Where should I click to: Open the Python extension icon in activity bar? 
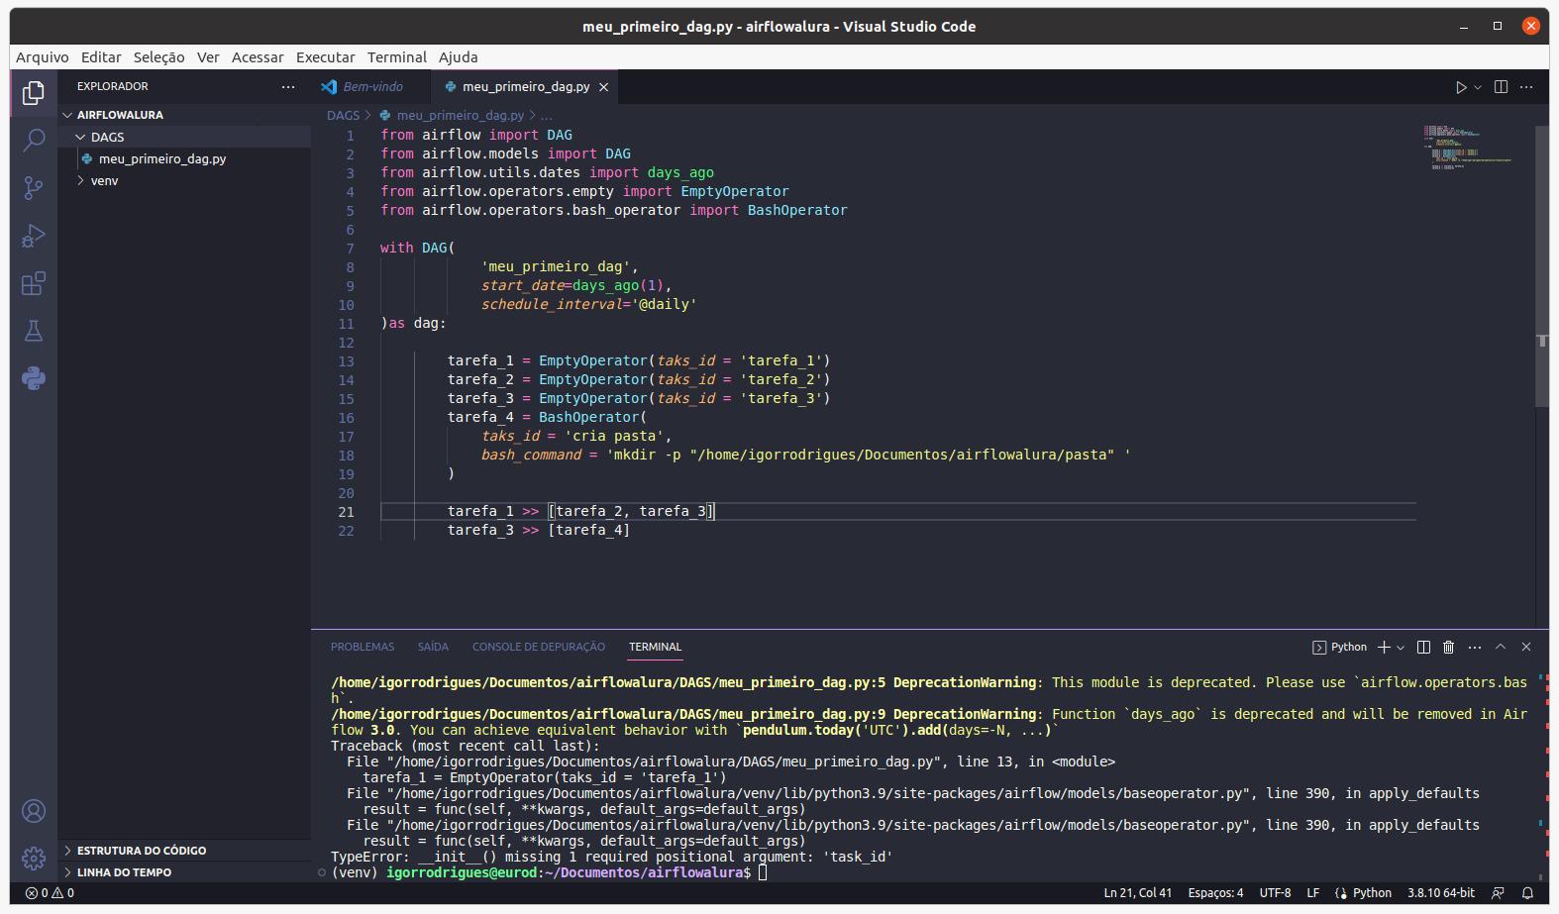point(34,378)
